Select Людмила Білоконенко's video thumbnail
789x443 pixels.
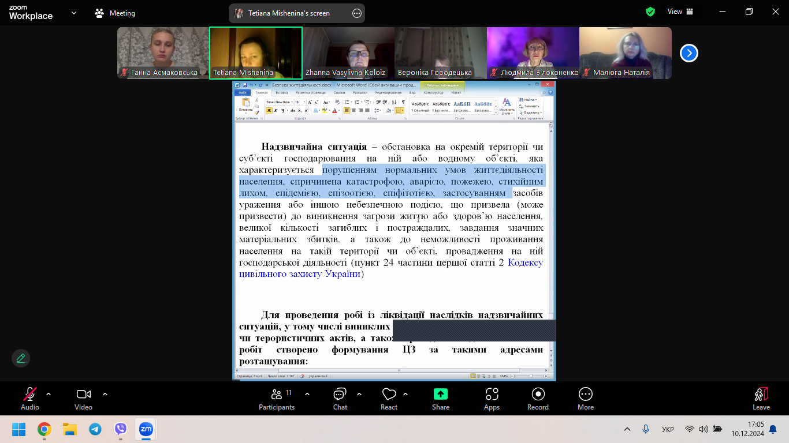click(533, 53)
